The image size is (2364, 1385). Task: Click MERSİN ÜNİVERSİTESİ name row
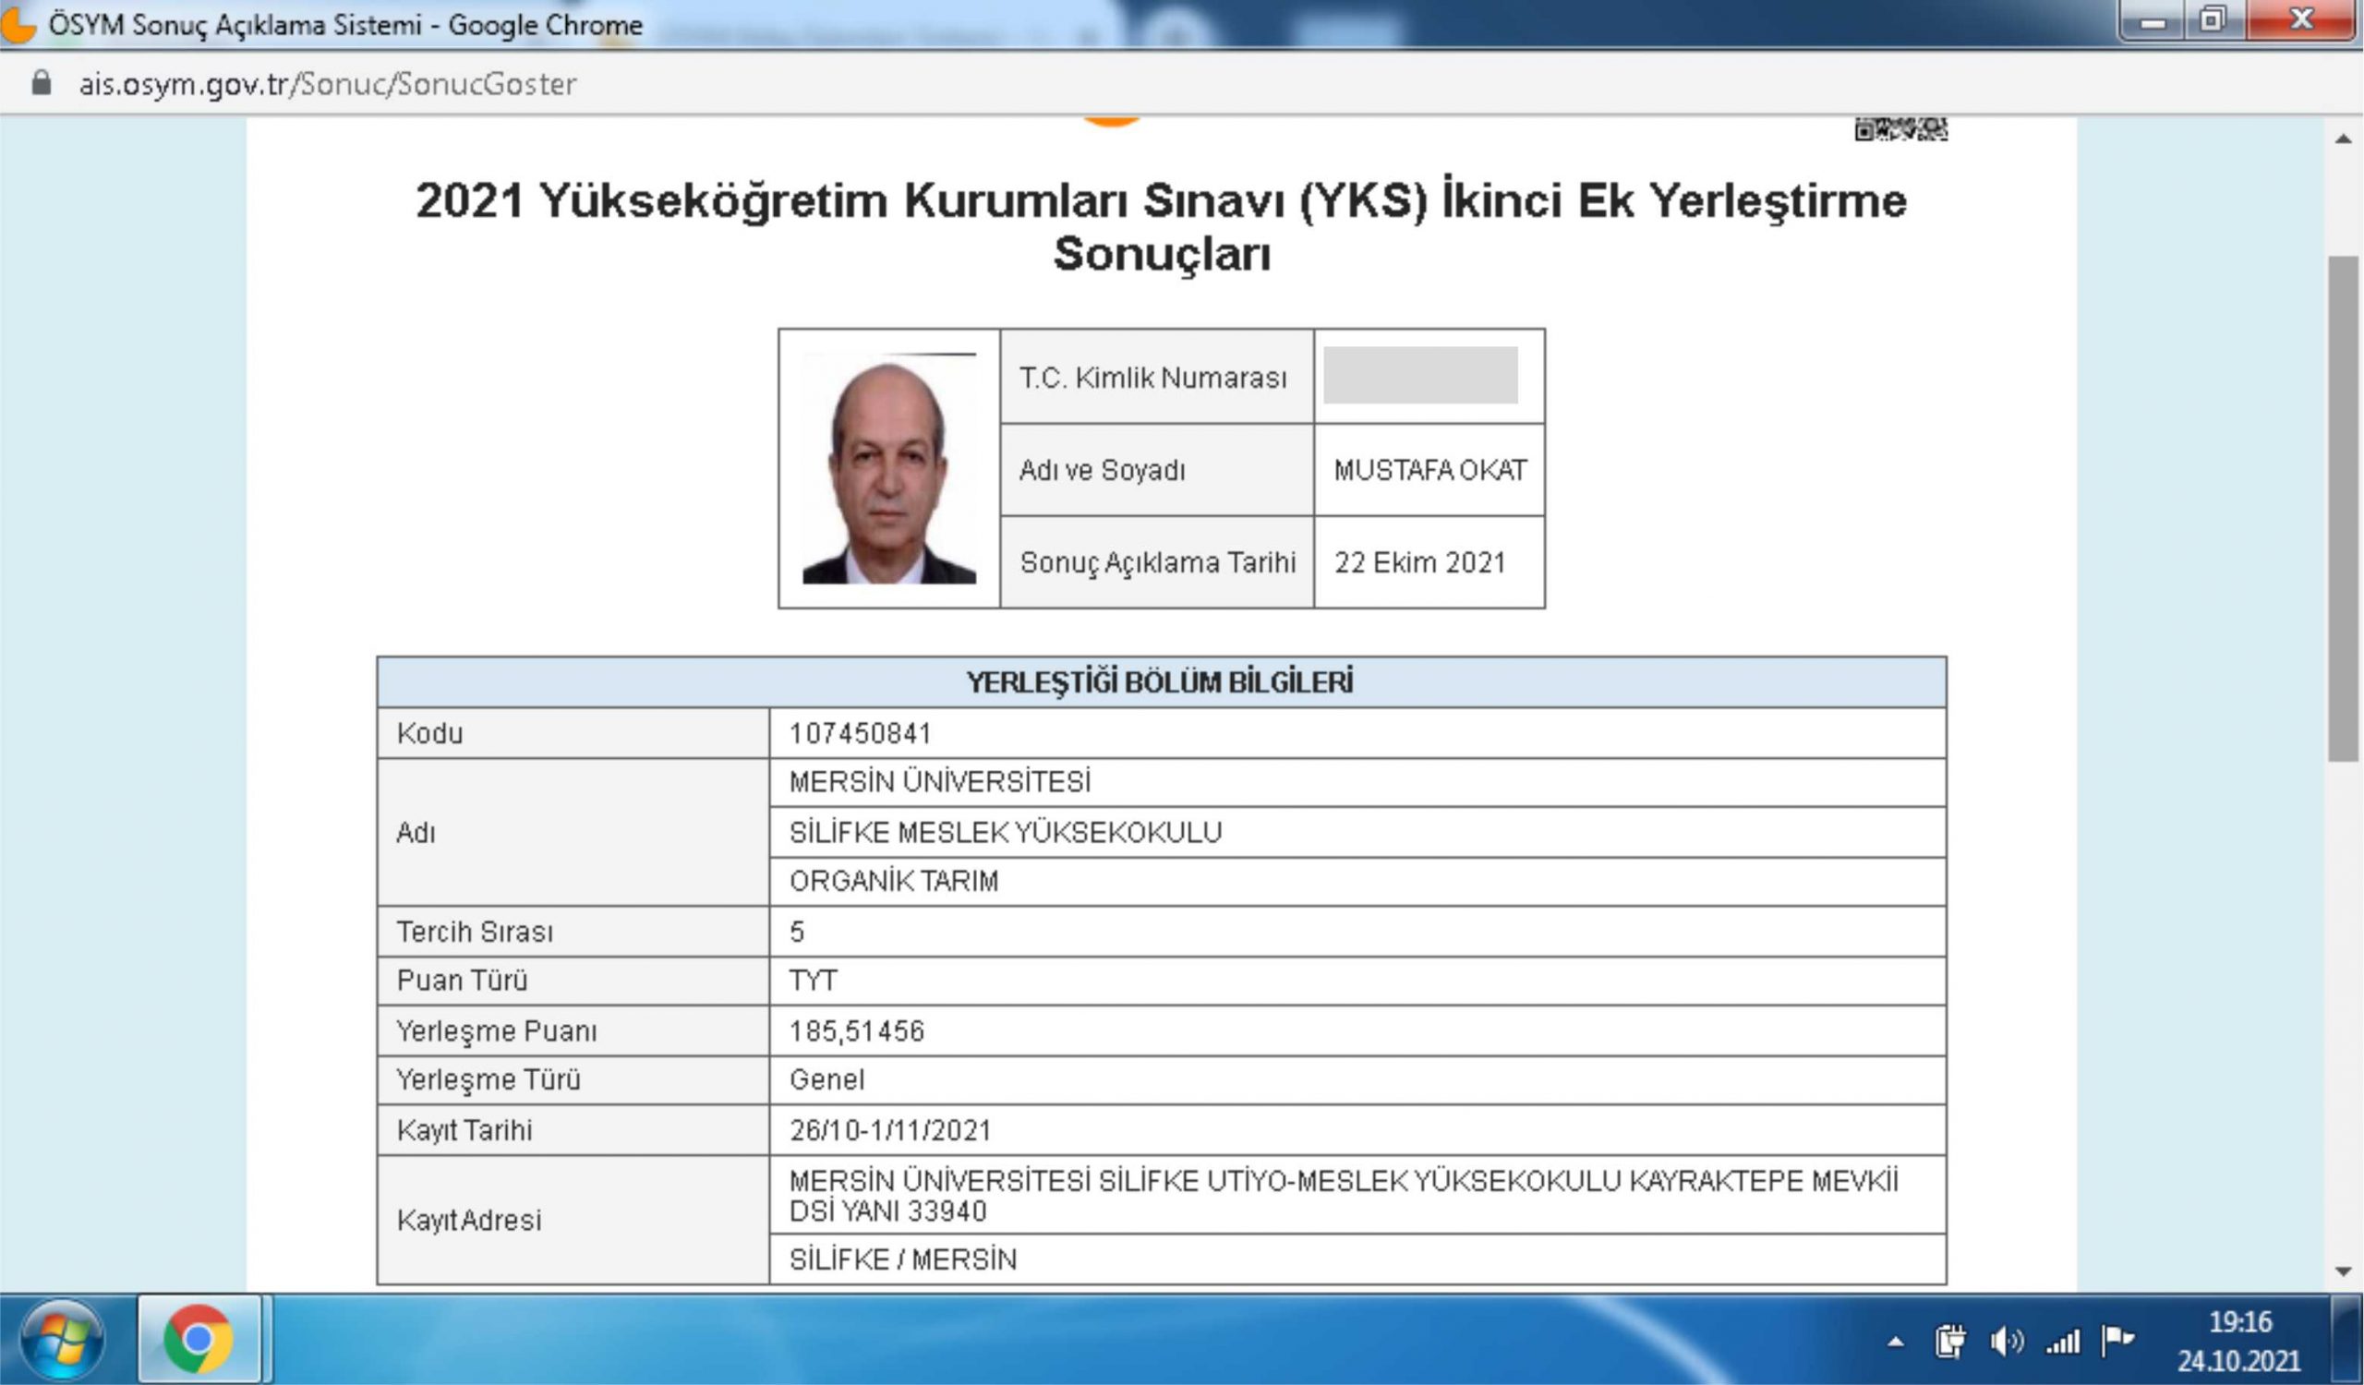pos(1357,782)
